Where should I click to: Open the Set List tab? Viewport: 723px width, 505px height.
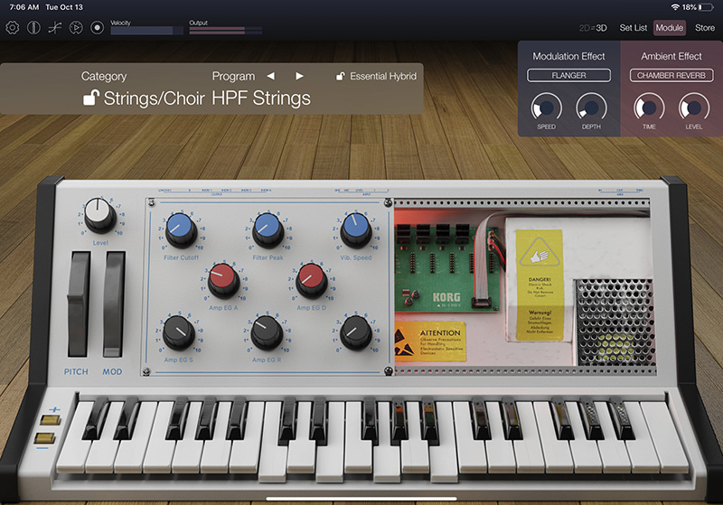point(634,28)
